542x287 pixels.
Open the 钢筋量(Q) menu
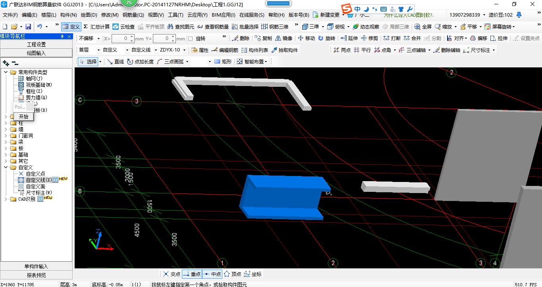tap(133, 15)
